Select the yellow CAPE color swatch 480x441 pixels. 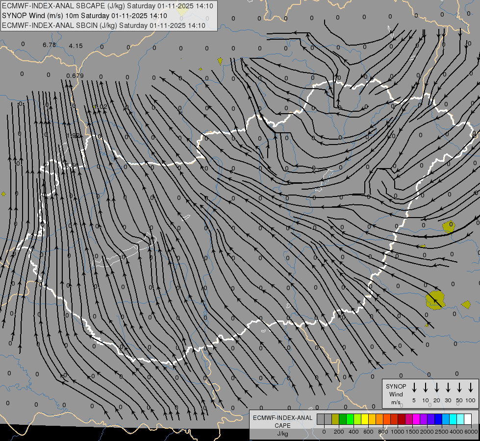(x=365, y=419)
